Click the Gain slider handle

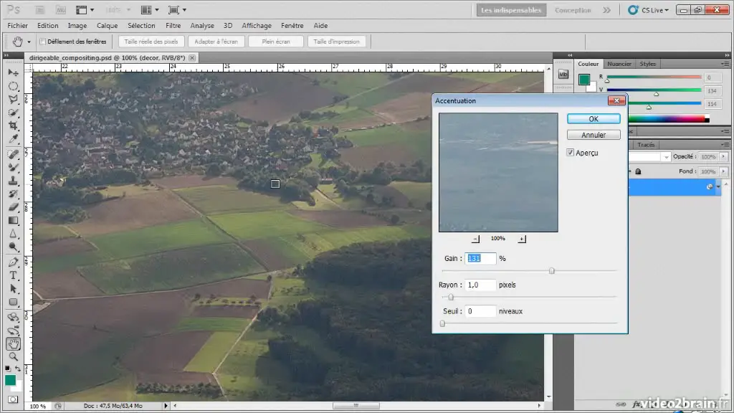(x=551, y=271)
